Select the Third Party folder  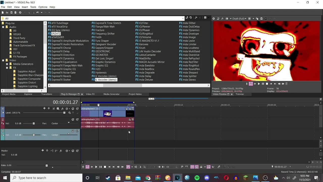pos(19,38)
